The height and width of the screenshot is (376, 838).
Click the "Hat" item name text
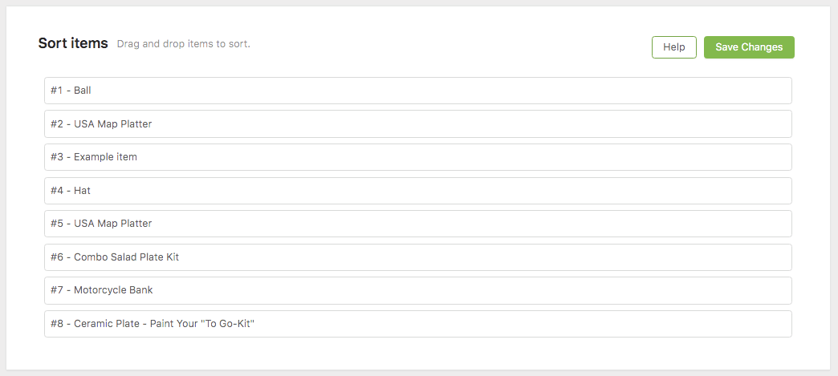tap(83, 190)
